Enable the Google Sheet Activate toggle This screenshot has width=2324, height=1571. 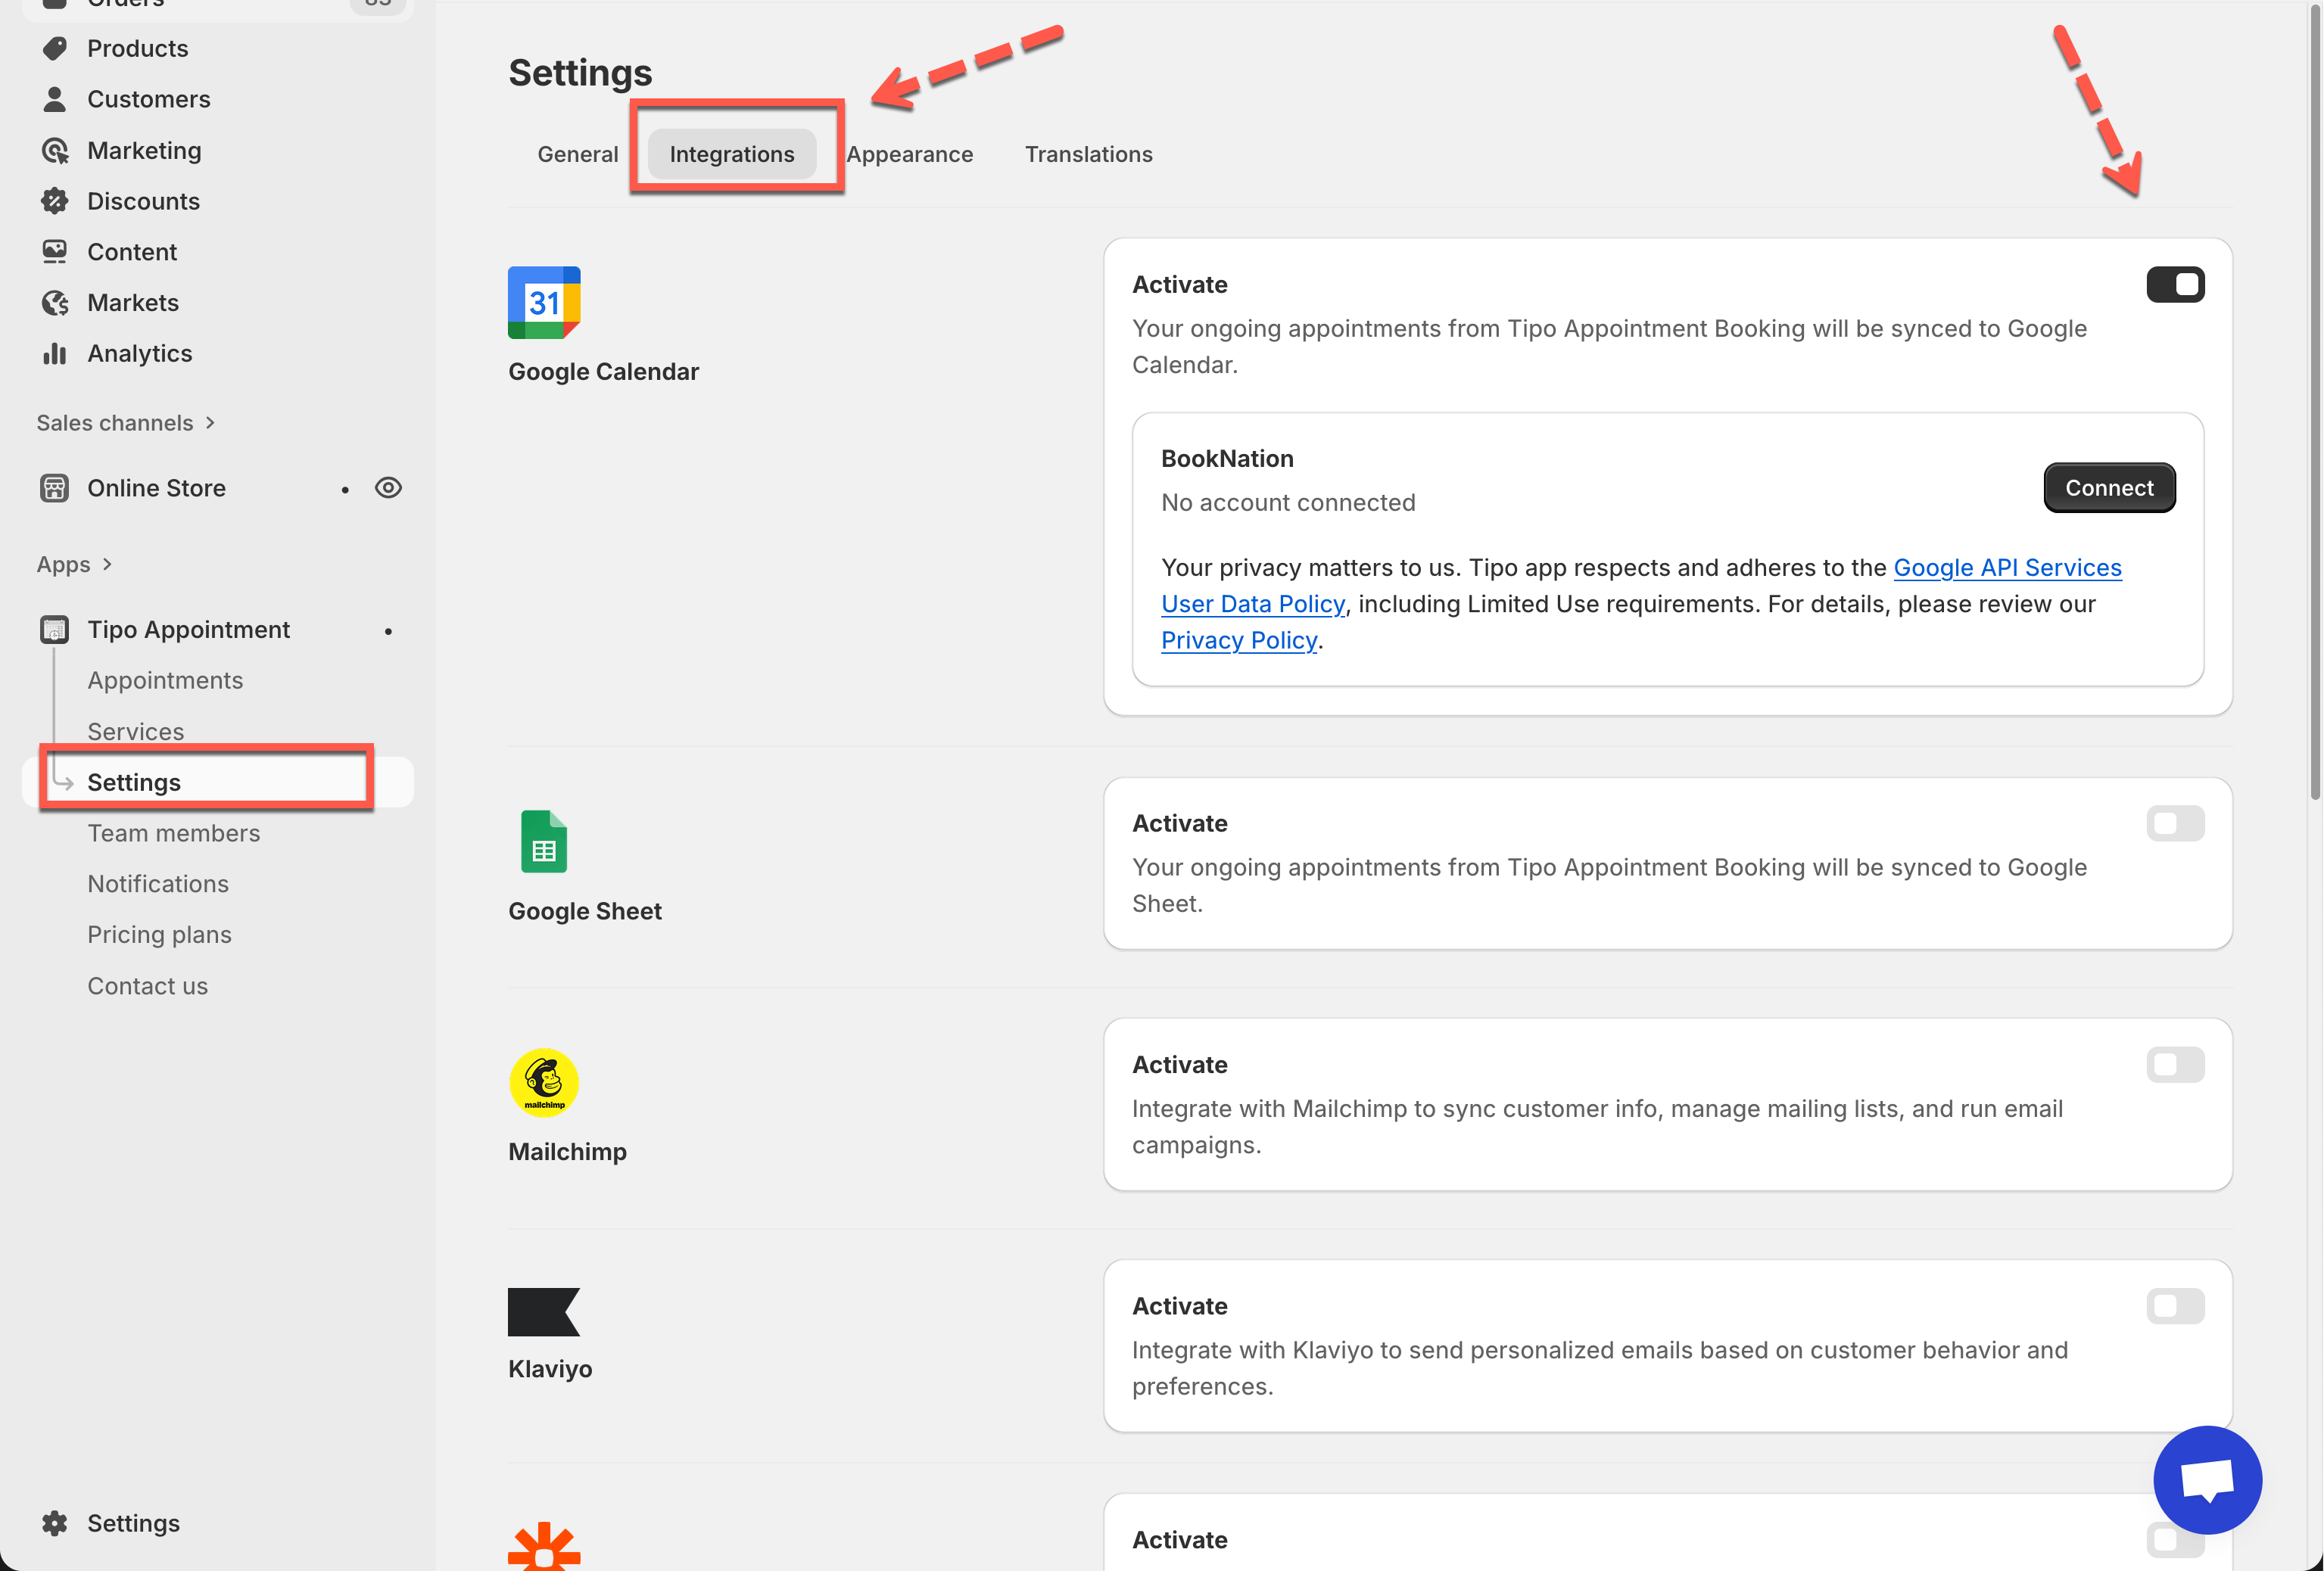2174,823
